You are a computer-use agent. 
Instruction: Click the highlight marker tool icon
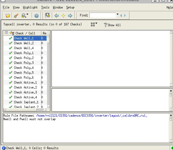(x=16, y=16)
